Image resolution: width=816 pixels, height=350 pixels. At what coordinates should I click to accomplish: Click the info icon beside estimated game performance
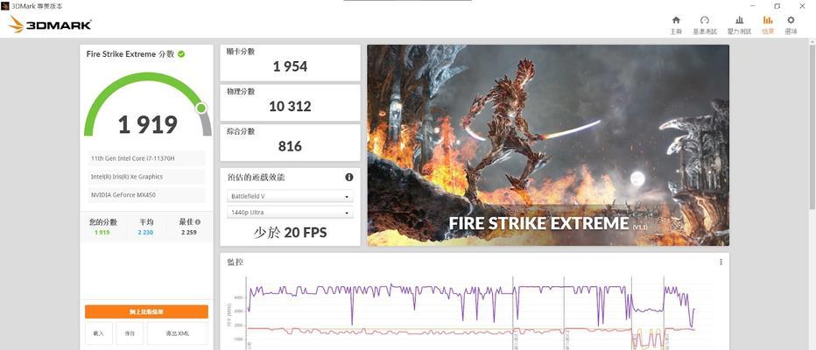349,178
